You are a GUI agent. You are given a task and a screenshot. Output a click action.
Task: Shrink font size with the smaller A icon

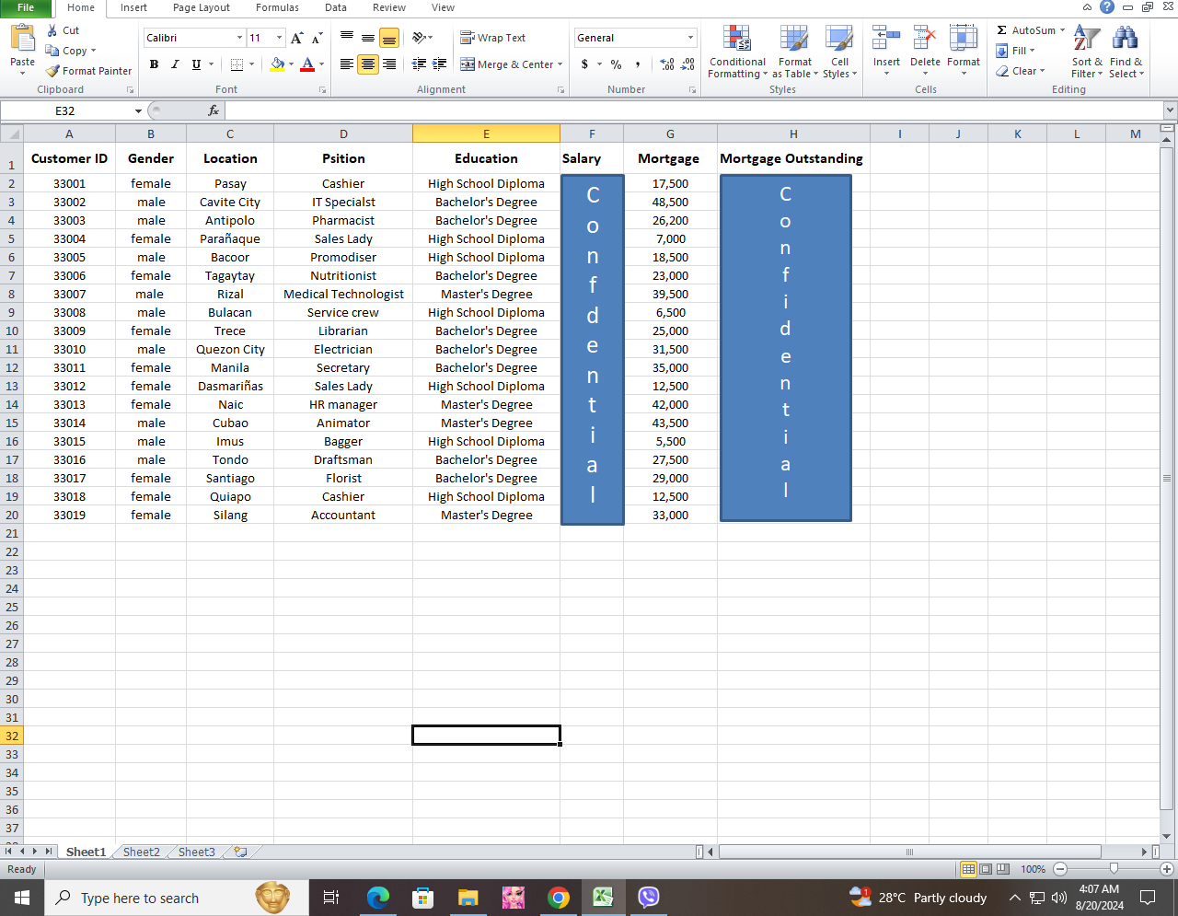(x=317, y=38)
